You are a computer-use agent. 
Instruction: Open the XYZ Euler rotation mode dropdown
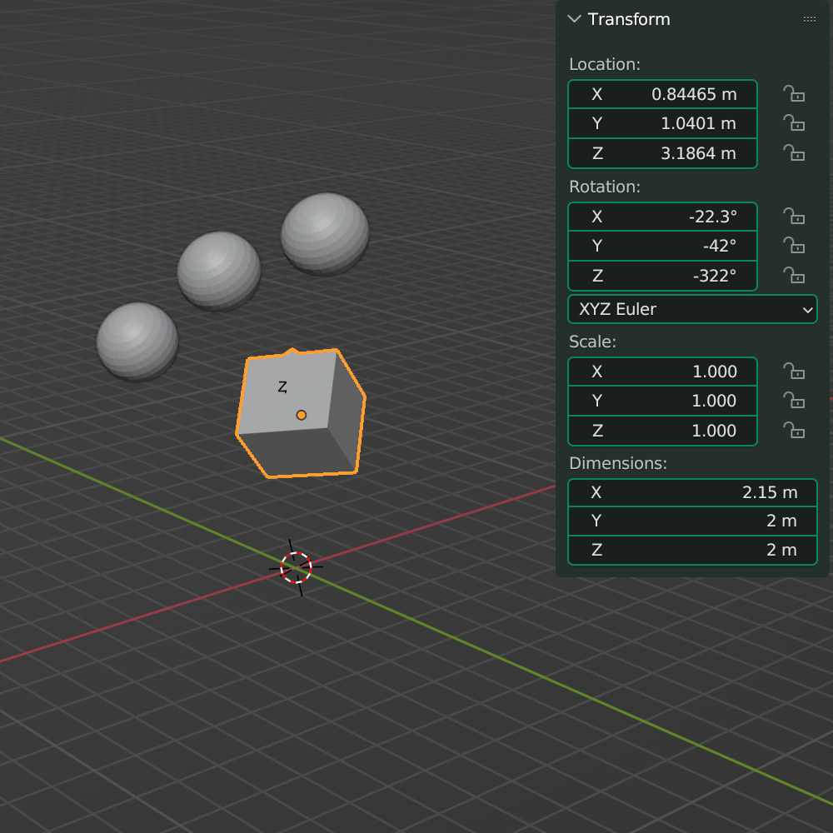pos(692,309)
